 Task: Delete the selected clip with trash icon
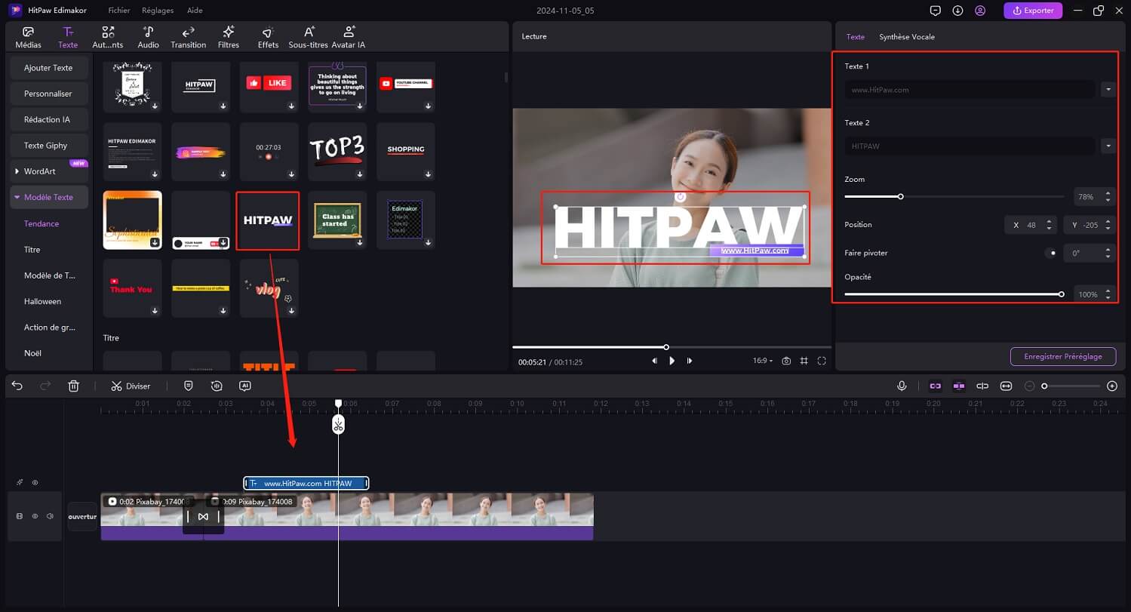click(73, 386)
